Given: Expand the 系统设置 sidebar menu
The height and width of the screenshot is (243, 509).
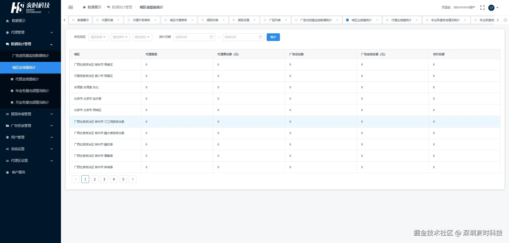Looking at the screenshot, I should coord(30,149).
